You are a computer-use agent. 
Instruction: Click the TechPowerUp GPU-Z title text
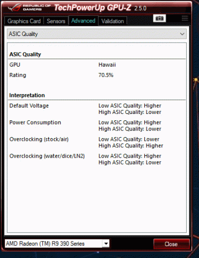click(93, 8)
